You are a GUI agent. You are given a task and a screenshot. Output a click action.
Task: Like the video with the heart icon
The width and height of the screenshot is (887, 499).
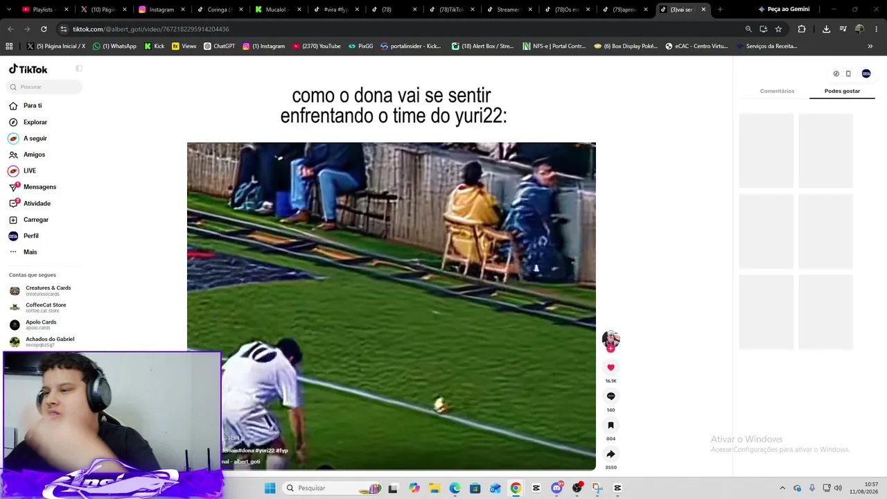point(611,367)
